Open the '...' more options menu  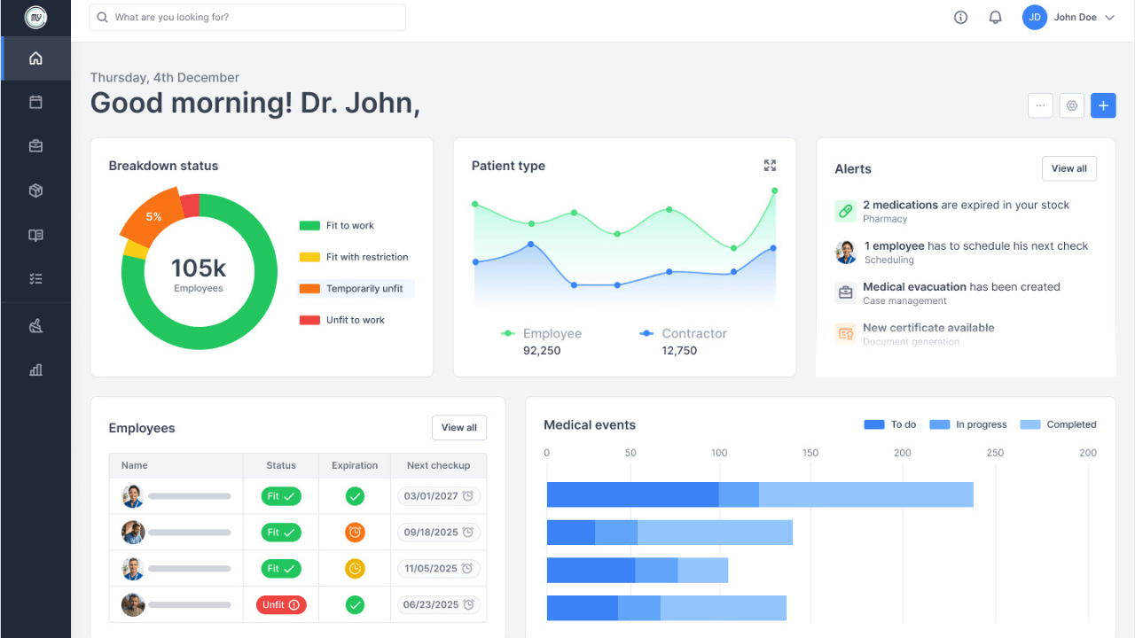pyautogui.click(x=1039, y=105)
